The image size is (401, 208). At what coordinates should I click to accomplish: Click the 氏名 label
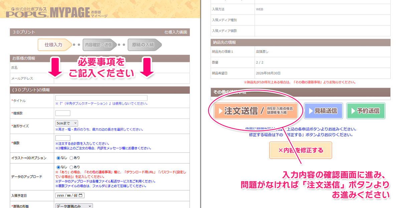coord(15,67)
